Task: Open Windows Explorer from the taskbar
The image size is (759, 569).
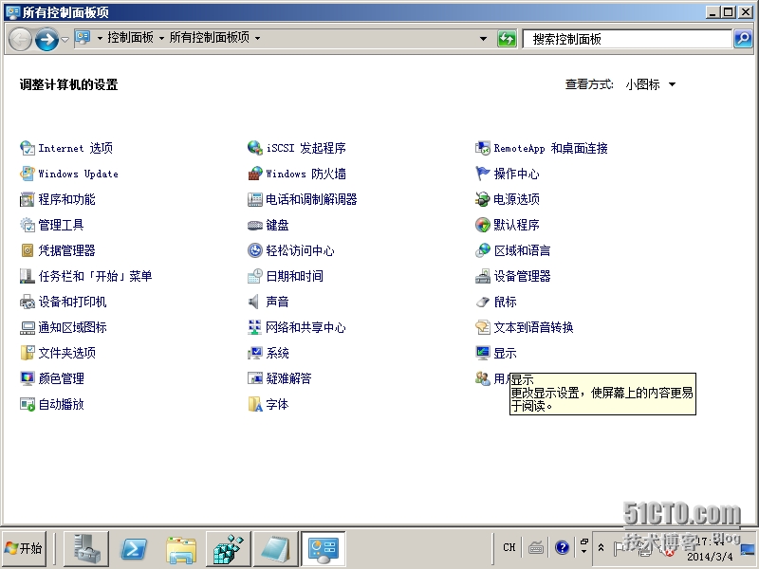Action: [181, 549]
